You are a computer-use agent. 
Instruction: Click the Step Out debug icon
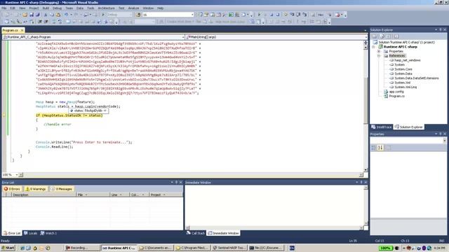[304, 15]
